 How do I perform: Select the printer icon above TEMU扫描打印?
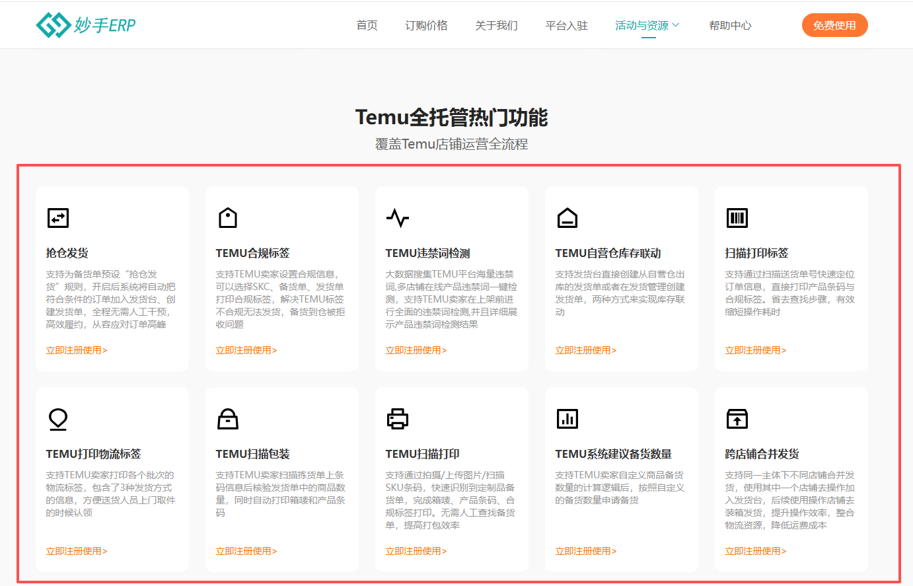(397, 419)
